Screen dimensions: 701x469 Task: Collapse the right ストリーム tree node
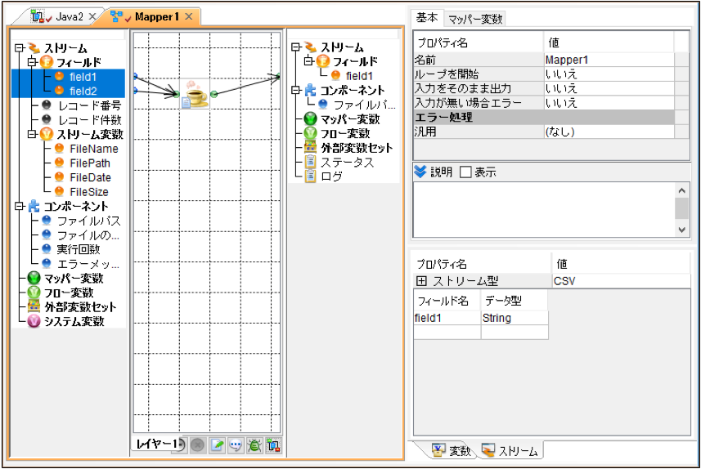295,47
